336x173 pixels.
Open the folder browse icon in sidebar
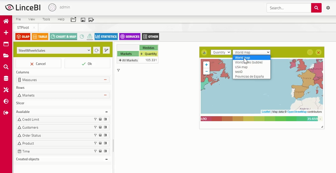6,56
